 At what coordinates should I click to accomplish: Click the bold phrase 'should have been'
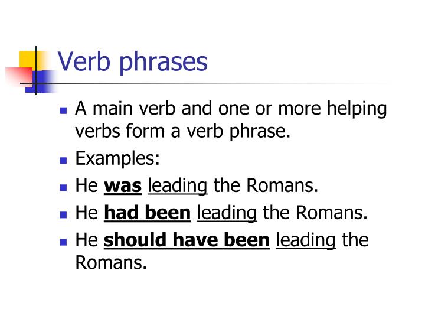coord(187,240)
